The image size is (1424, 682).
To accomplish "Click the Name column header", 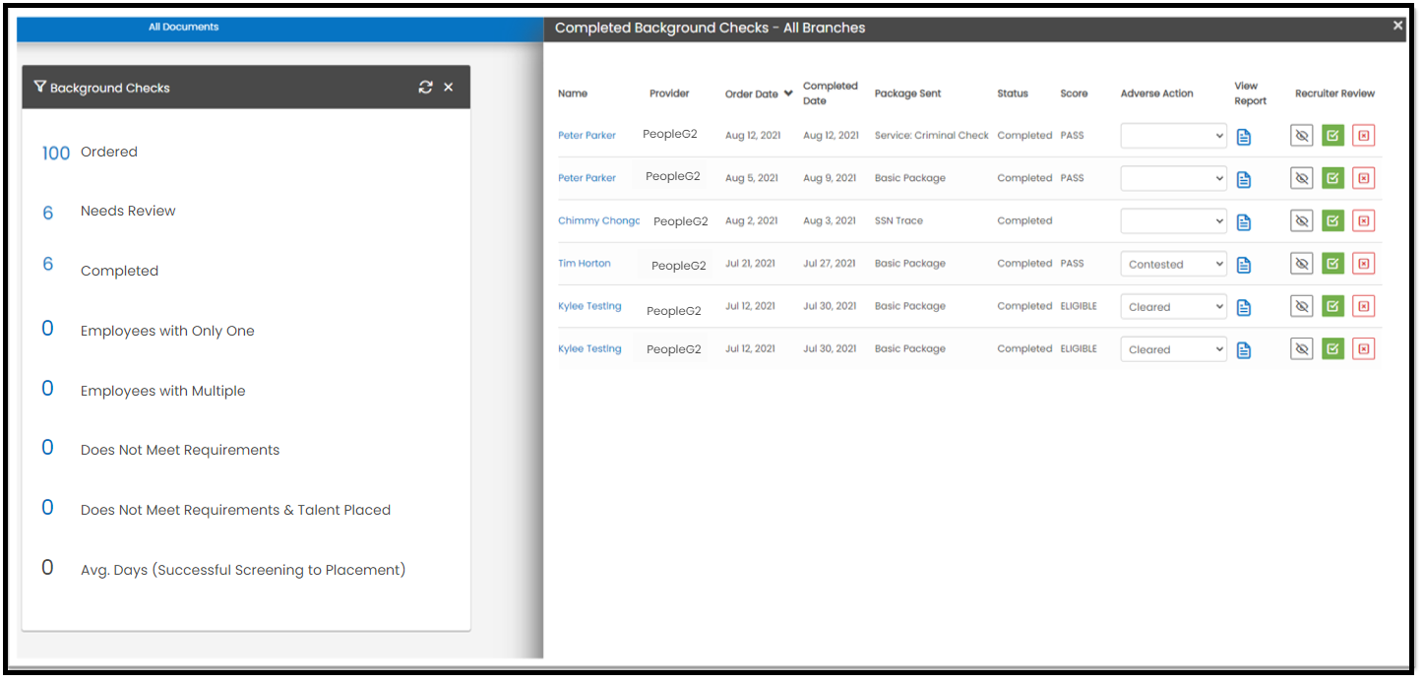I will click(x=573, y=93).
